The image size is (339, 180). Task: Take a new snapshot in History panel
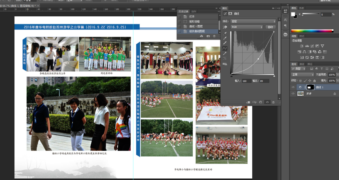tap(208, 36)
